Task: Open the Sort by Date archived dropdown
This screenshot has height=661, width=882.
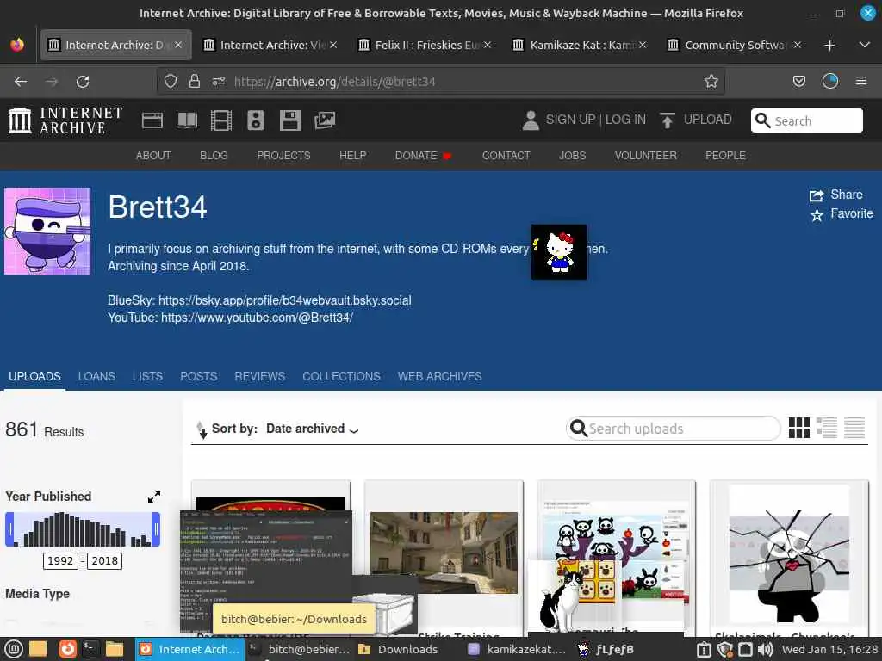Action: tap(312, 429)
